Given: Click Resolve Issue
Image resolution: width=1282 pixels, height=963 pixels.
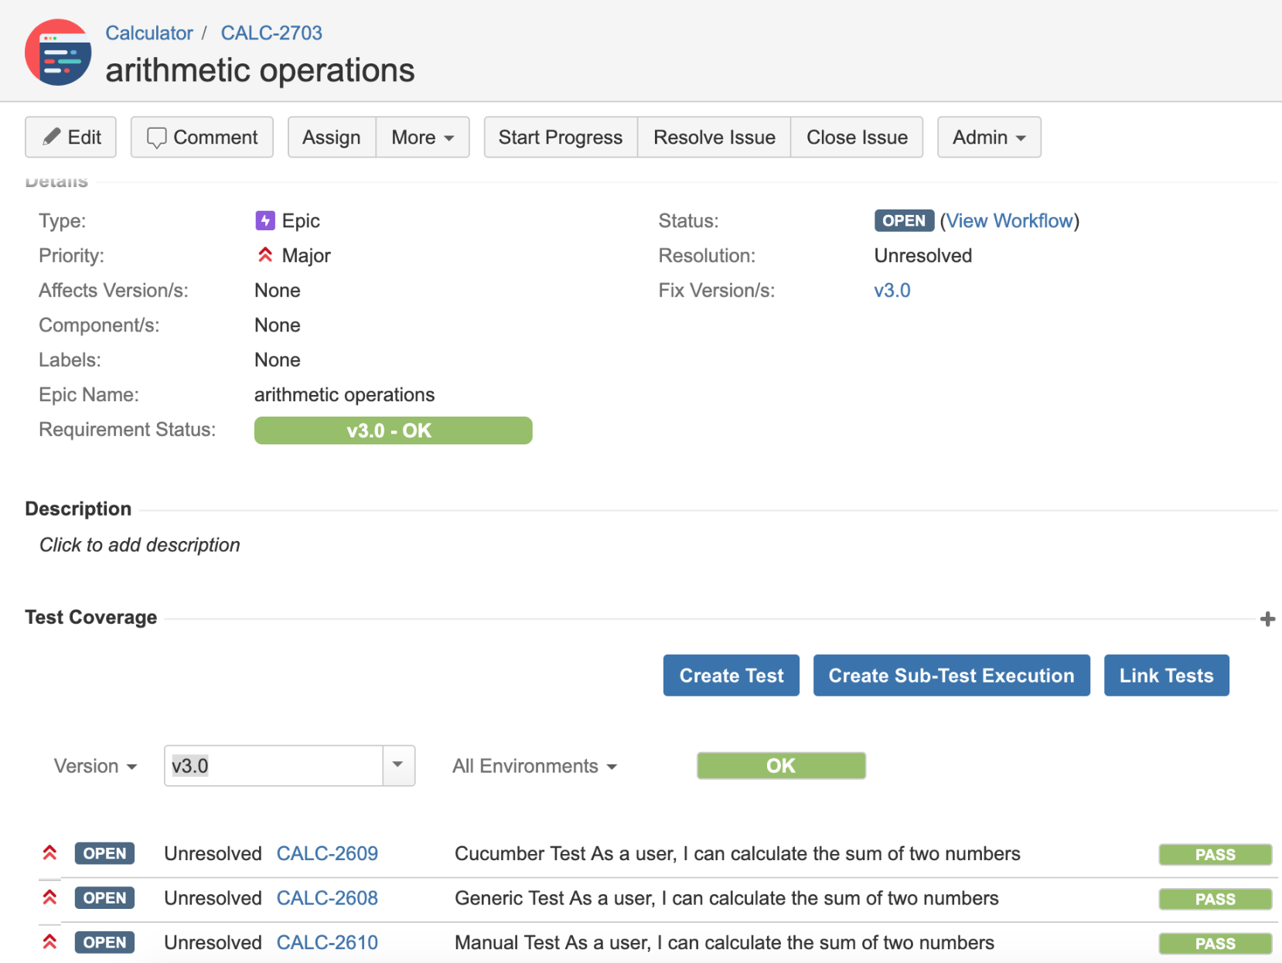Looking at the screenshot, I should point(714,138).
